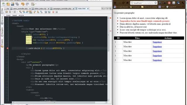Click the NetBeans search field at top

click(x=99, y=1)
